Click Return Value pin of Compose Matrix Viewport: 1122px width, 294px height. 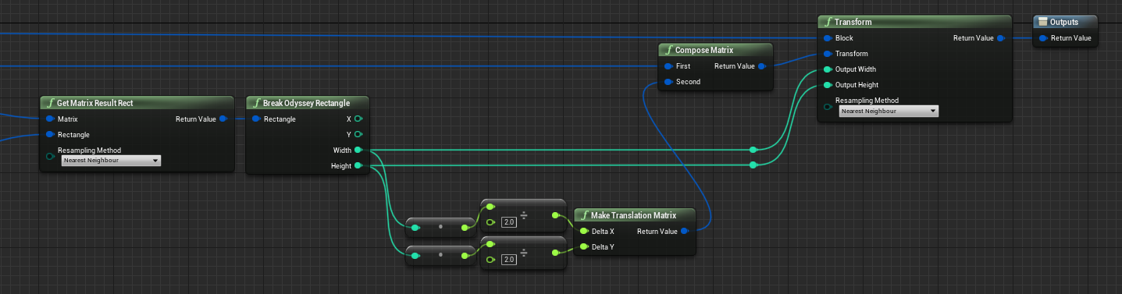point(763,66)
